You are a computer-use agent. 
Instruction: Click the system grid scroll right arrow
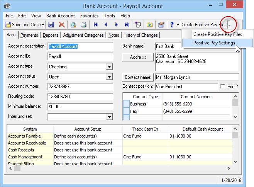tap(229, 168)
